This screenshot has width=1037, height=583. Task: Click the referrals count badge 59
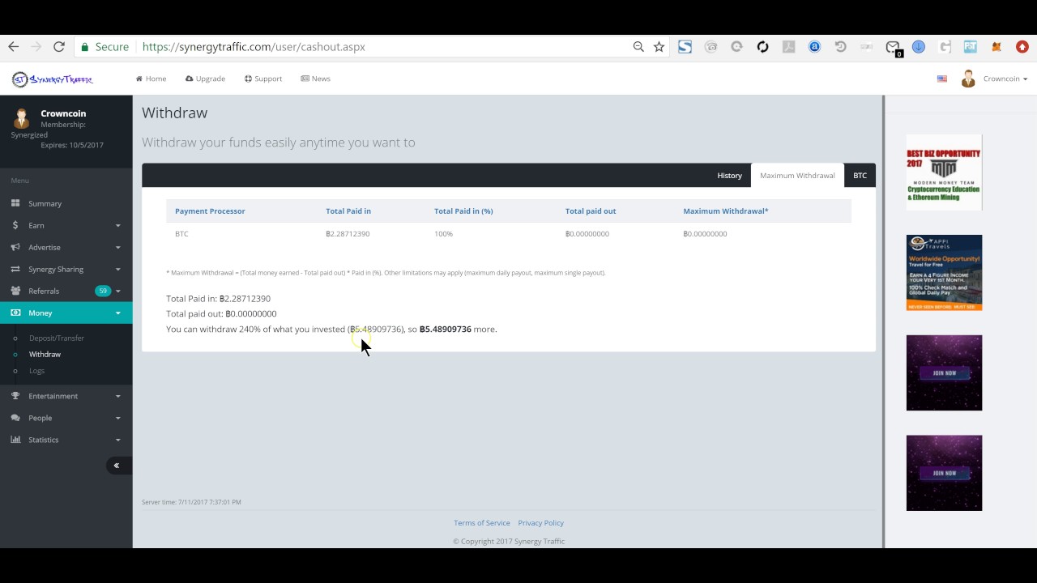[103, 291]
